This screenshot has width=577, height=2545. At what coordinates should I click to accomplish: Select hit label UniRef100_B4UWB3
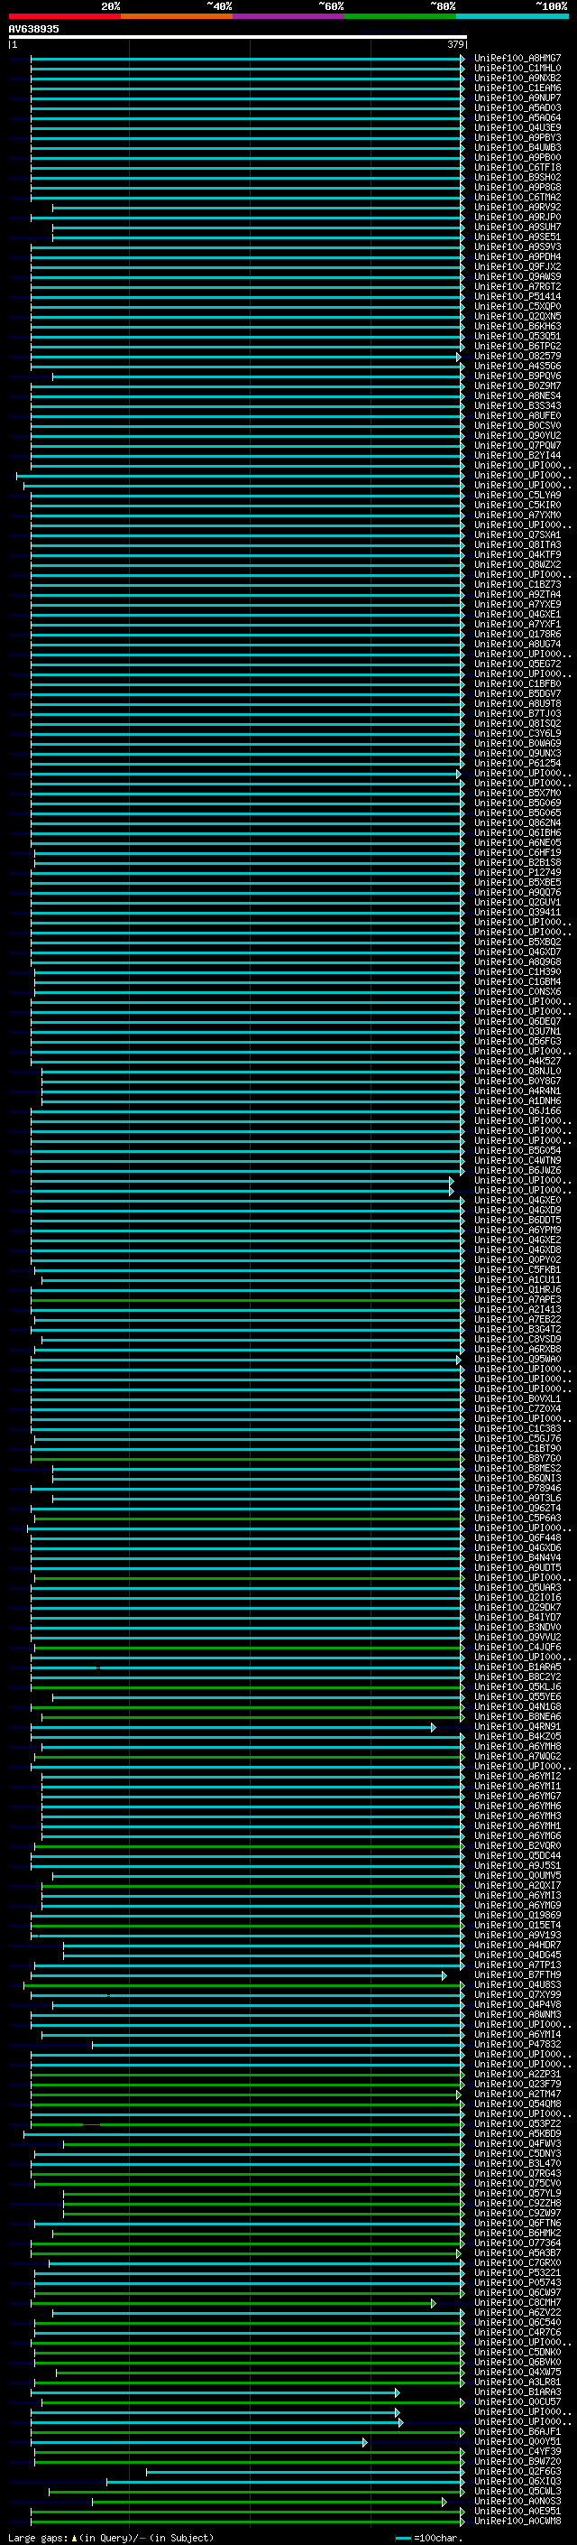(x=517, y=148)
